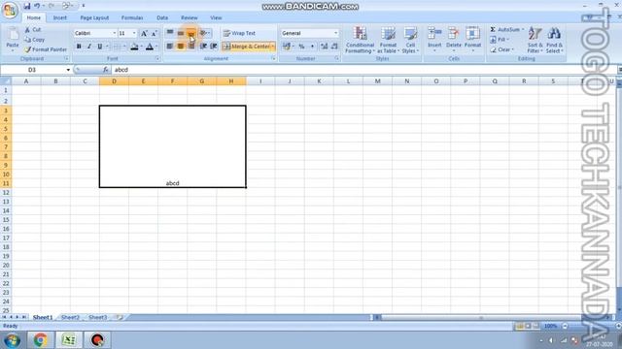This screenshot has height=349, width=622.
Task: Decrease decimal places
Action: pyautogui.click(x=334, y=47)
